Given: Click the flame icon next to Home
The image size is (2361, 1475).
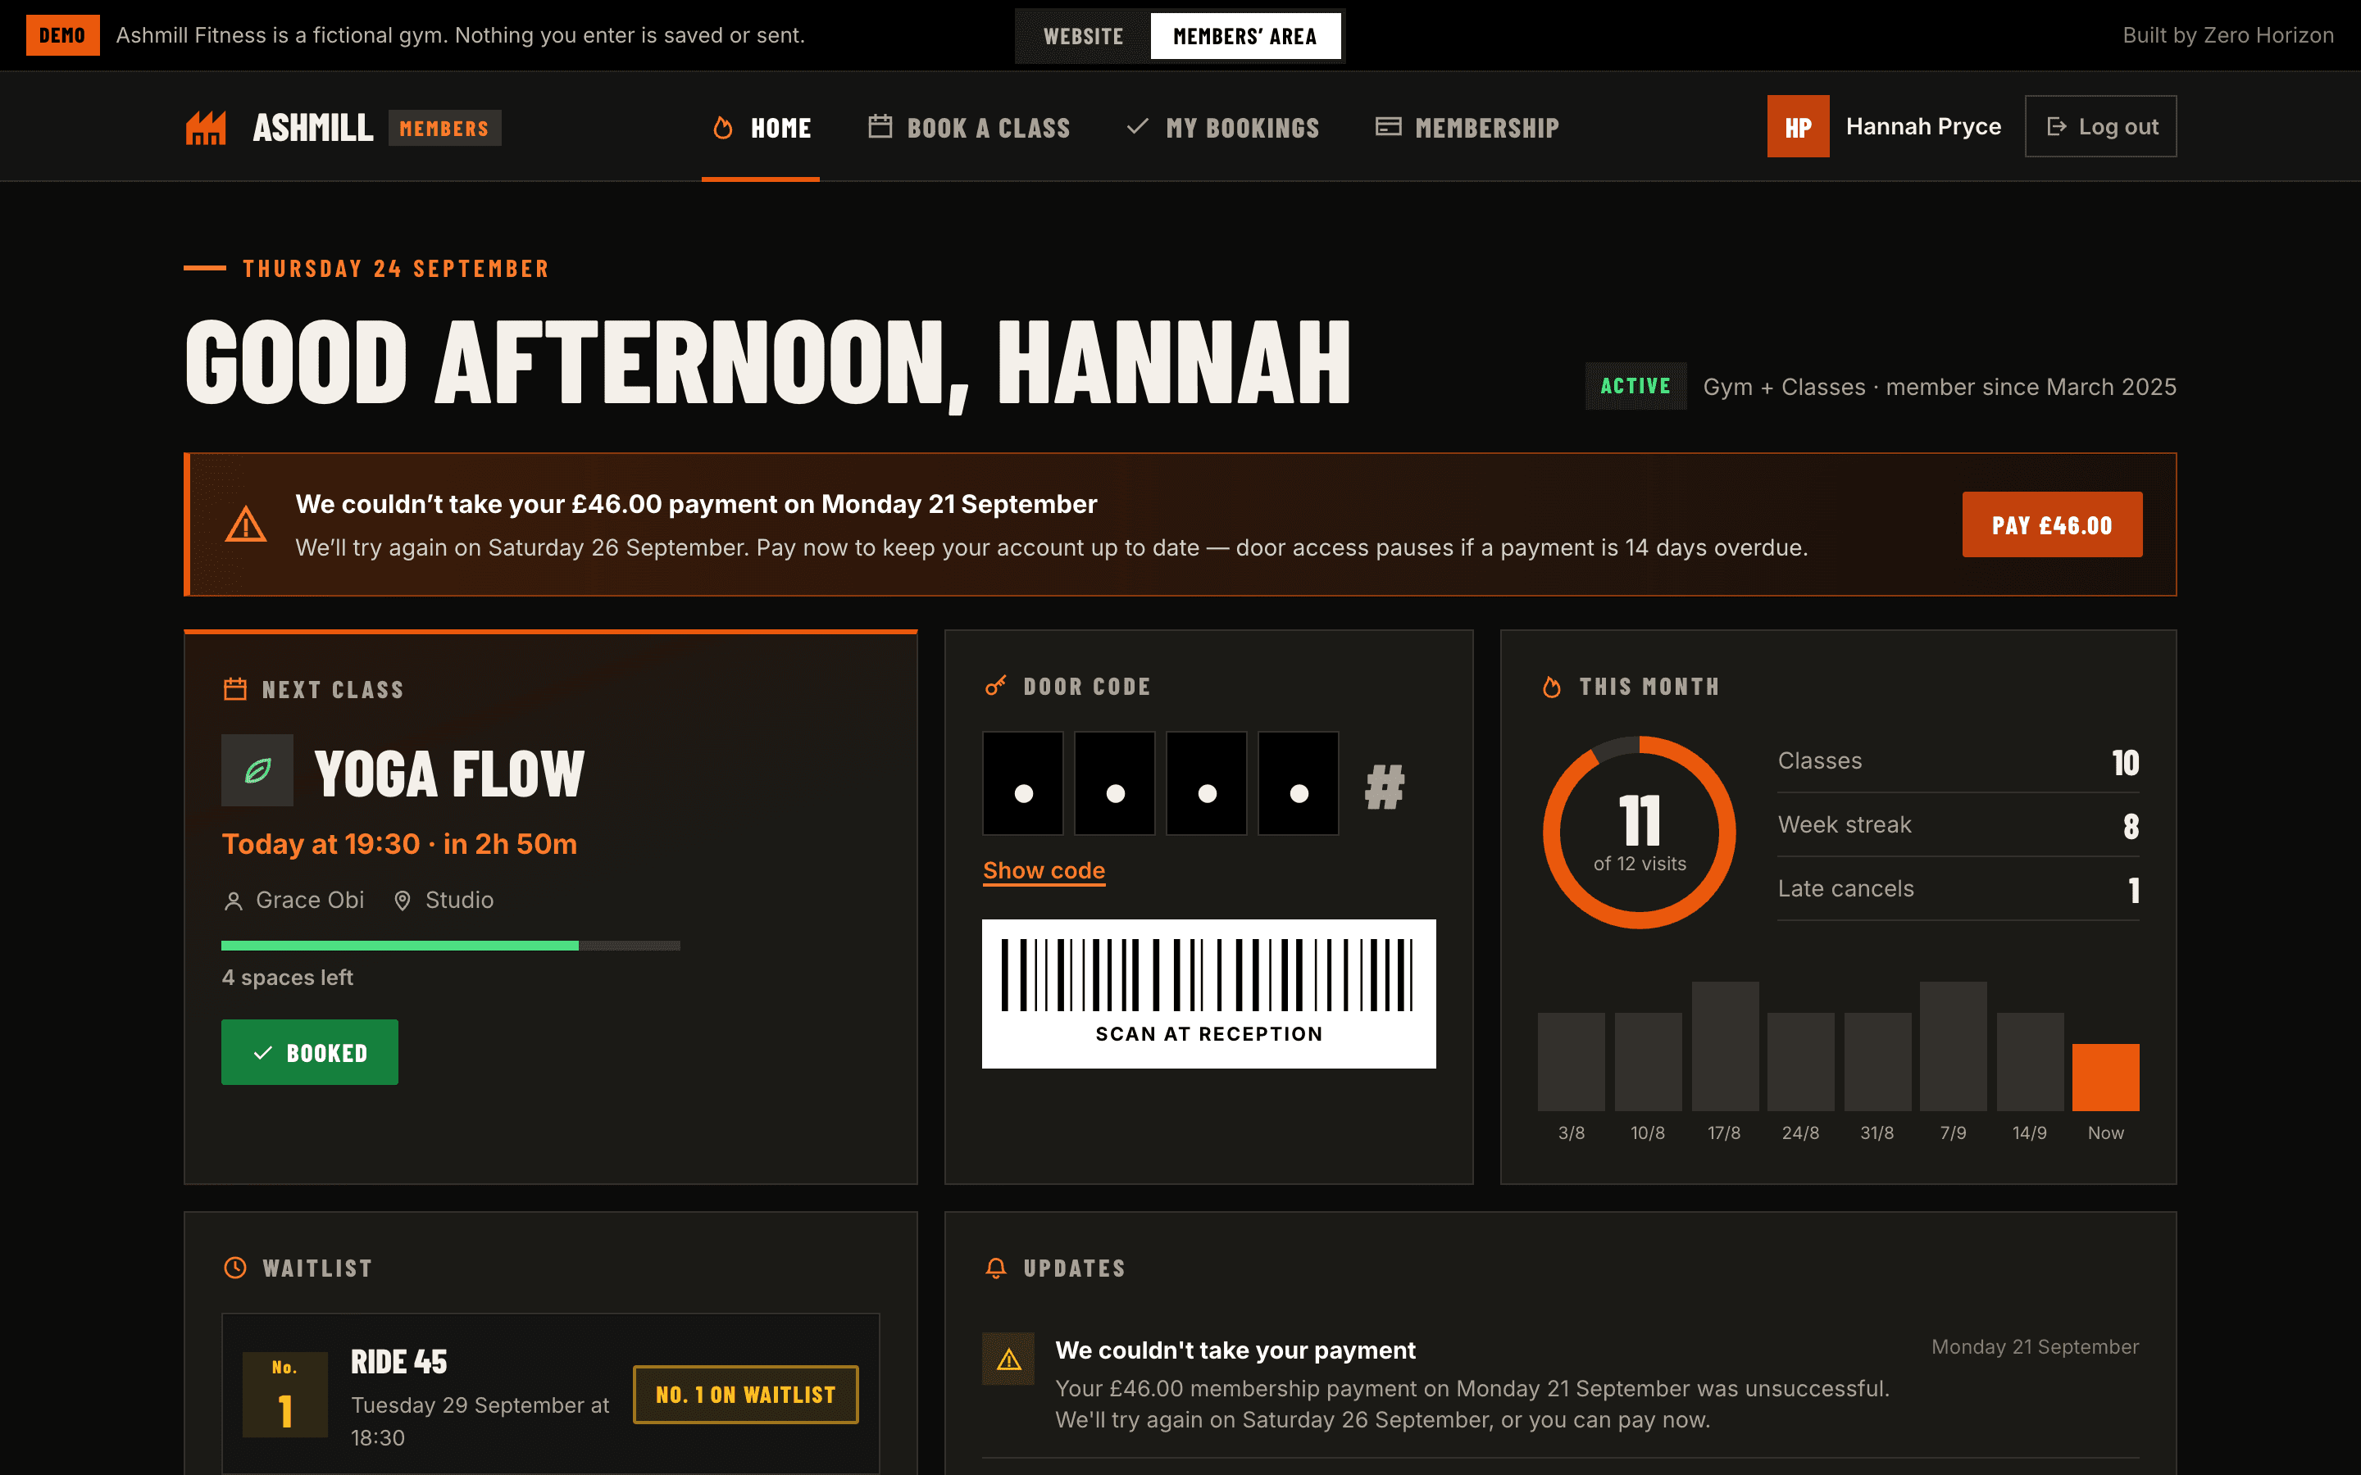Looking at the screenshot, I should tap(723, 128).
